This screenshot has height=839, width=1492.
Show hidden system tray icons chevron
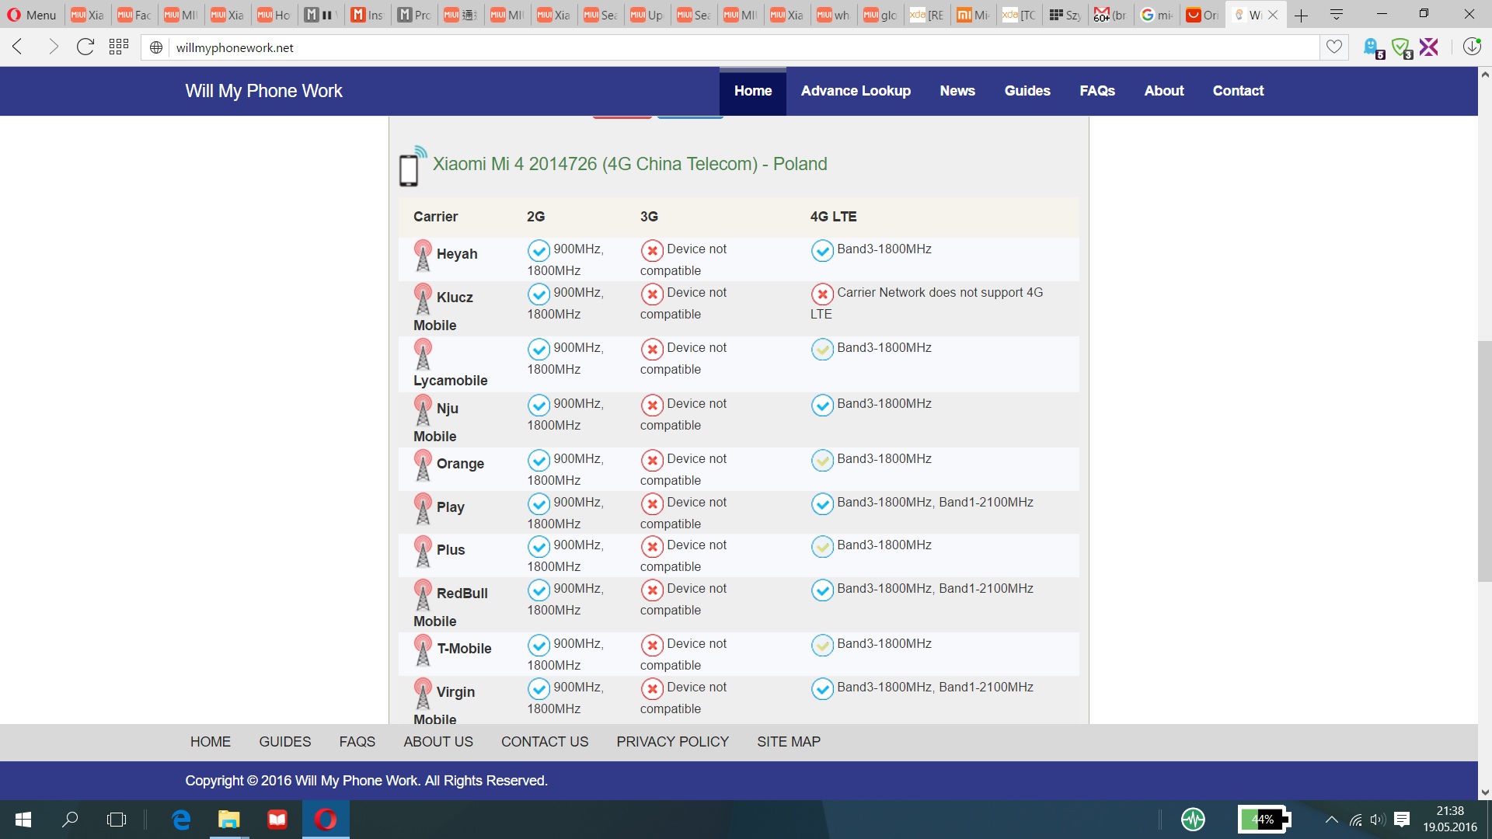[1331, 820]
